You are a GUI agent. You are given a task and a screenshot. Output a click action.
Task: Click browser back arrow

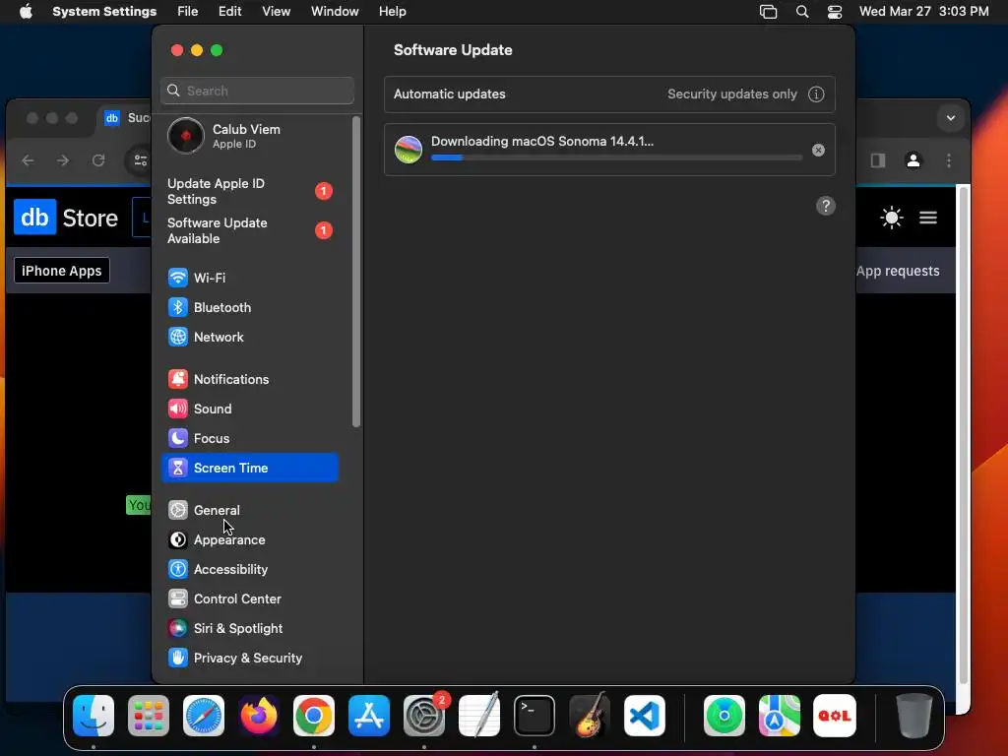pos(28,160)
